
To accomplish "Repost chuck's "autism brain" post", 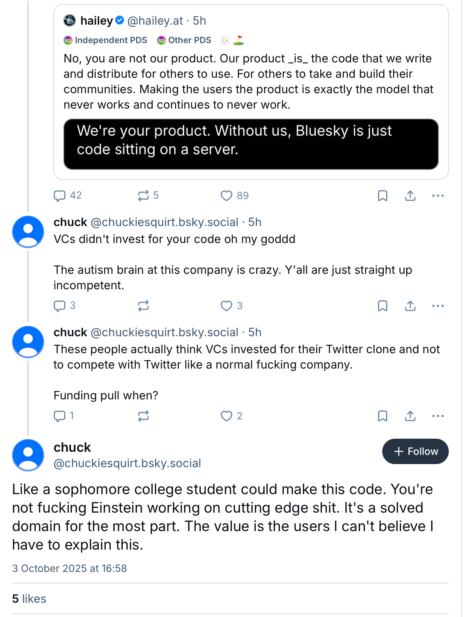I will 143,306.
